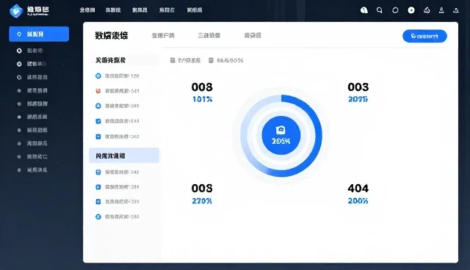The width and height of the screenshot is (470, 270).
Task: Click the "404" stat value
Action: click(358, 189)
